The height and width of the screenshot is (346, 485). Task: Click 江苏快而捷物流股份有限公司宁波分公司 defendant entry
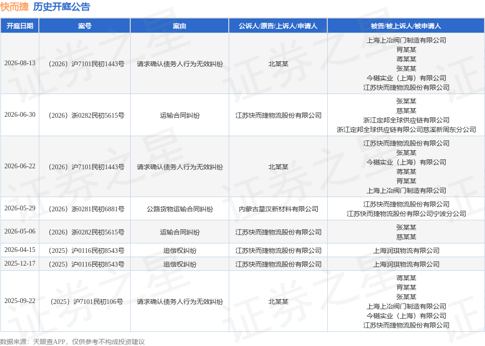point(406,214)
